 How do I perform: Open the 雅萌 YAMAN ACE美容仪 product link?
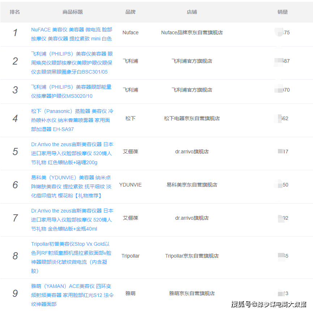[72, 295]
